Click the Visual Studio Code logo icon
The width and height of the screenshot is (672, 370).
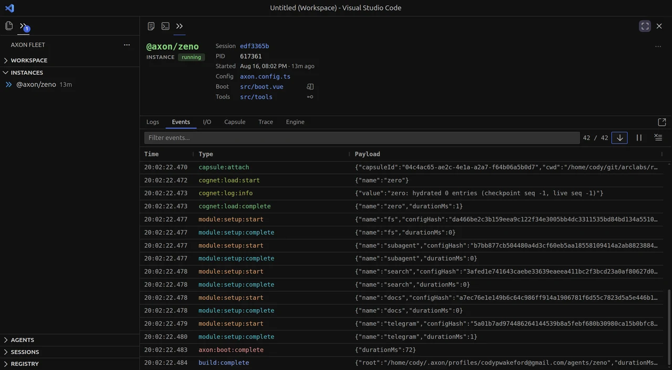point(9,8)
